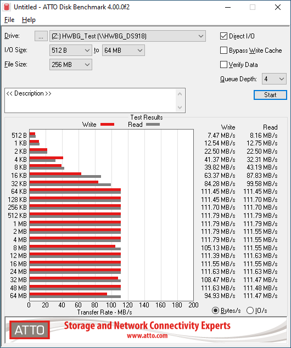The width and height of the screenshot is (291, 348).
Task: Select the Bytes/s radio button
Action: click(x=215, y=310)
